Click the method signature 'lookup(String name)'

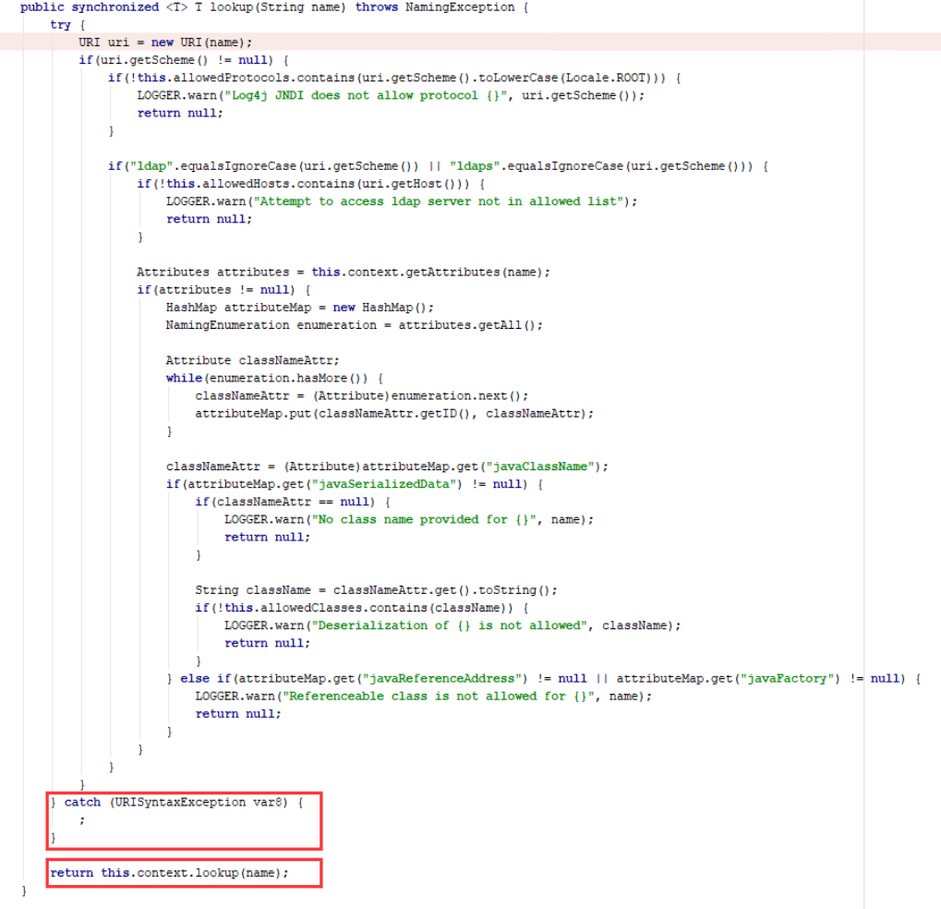tap(278, 7)
